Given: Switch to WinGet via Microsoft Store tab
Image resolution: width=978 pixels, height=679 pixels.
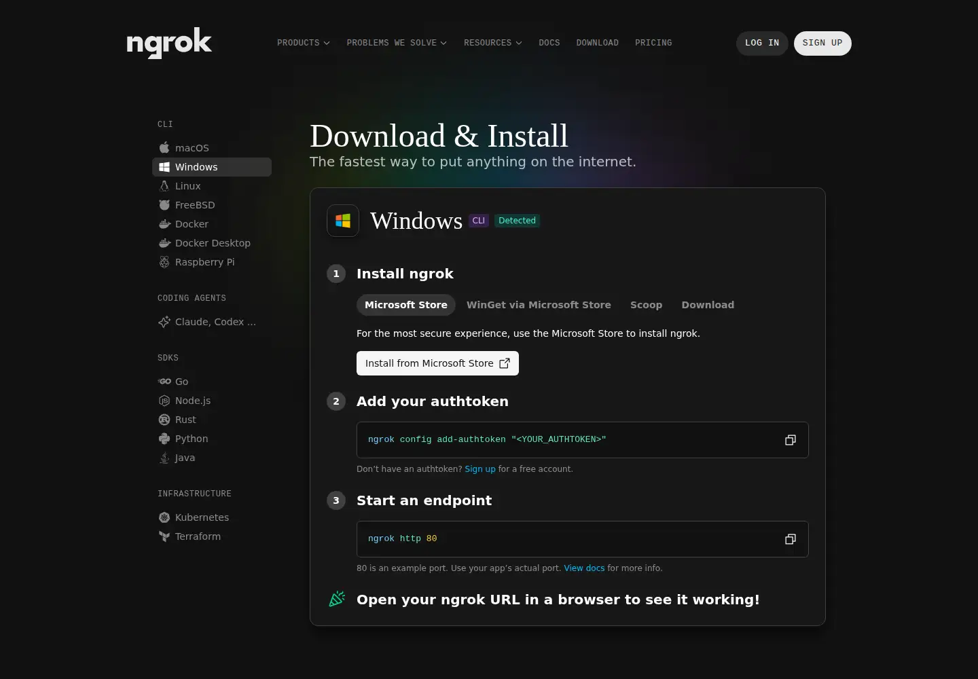Looking at the screenshot, I should pyautogui.click(x=539, y=305).
